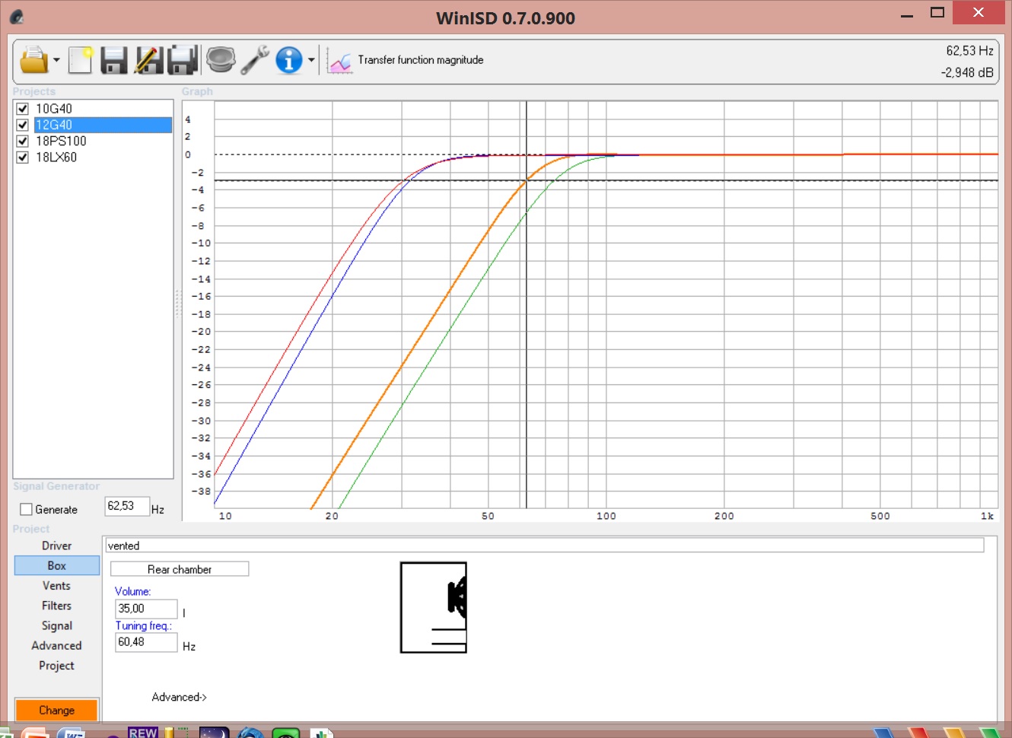1012x738 pixels.
Task: Click the blue info icon
Action: (x=289, y=60)
